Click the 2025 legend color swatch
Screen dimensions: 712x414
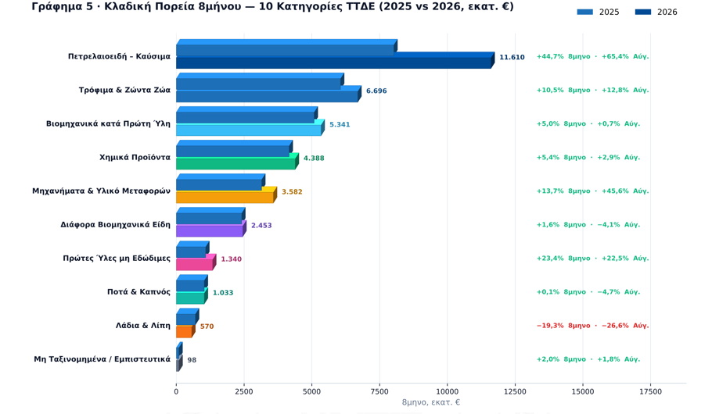click(585, 12)
